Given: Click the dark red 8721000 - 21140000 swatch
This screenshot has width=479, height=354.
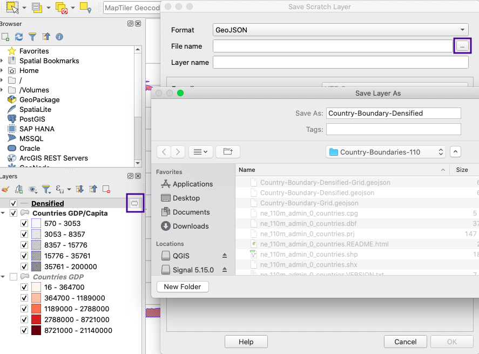Looking at the screenshot, I should coord(36,330).
